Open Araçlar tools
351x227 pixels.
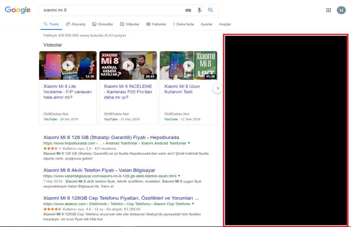coord(225,24)
